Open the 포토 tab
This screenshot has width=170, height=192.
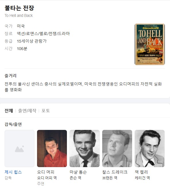[x=46, y=111]
